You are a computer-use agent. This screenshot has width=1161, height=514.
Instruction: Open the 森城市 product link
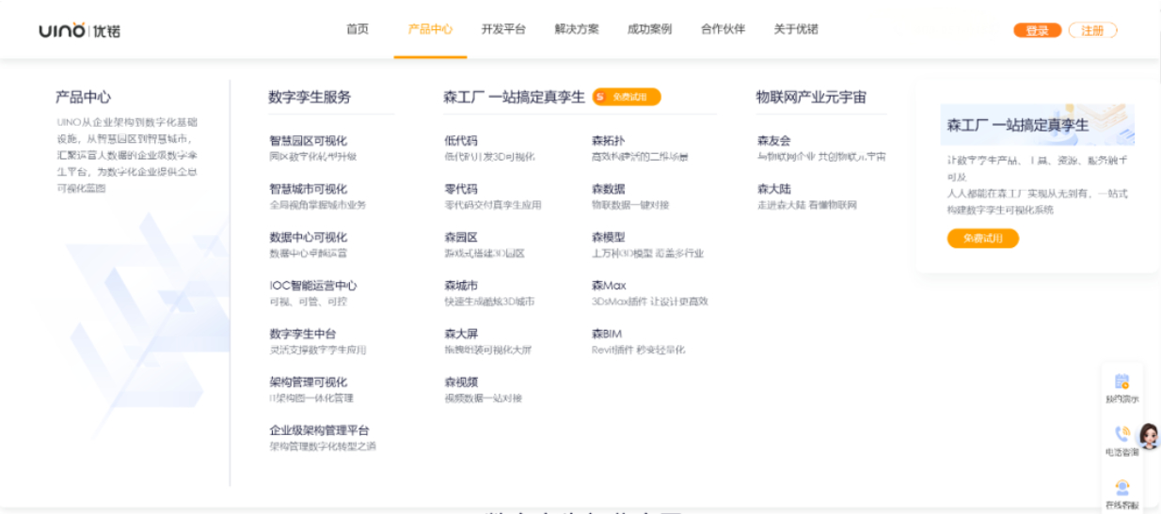pos(461,286)
